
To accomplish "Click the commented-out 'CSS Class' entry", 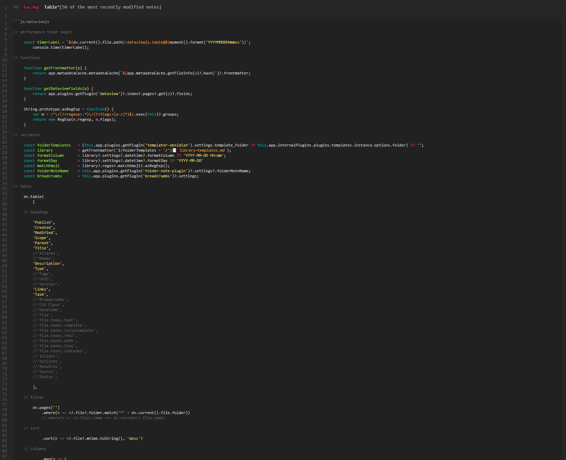I will click(48, 305).
